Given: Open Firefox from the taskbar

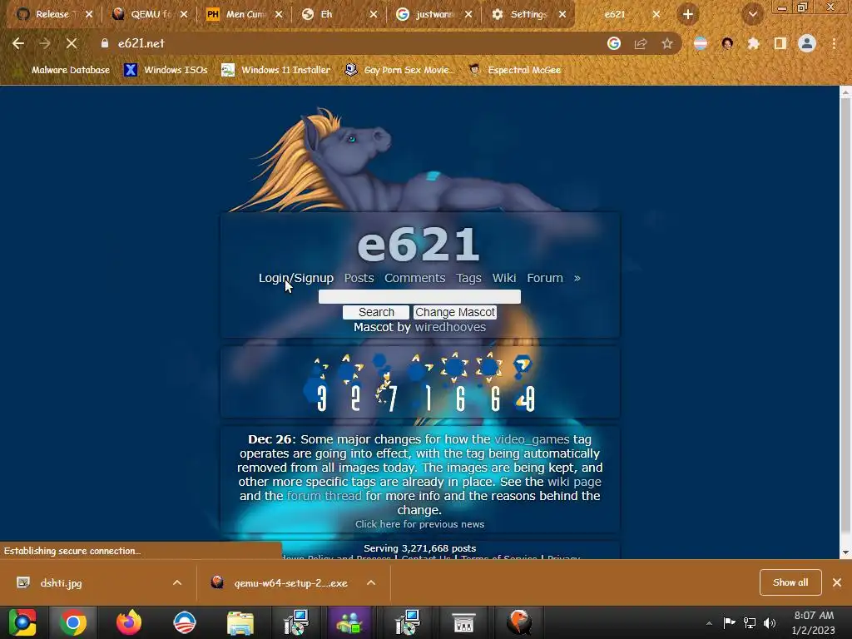Looking at the screenshot, I should [129, 622].
